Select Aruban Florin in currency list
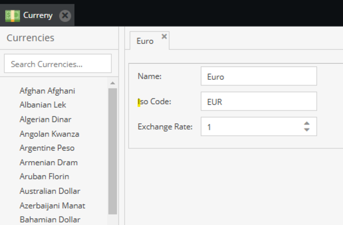This screenshot has width=343, height=225. [x=44, y=176]
